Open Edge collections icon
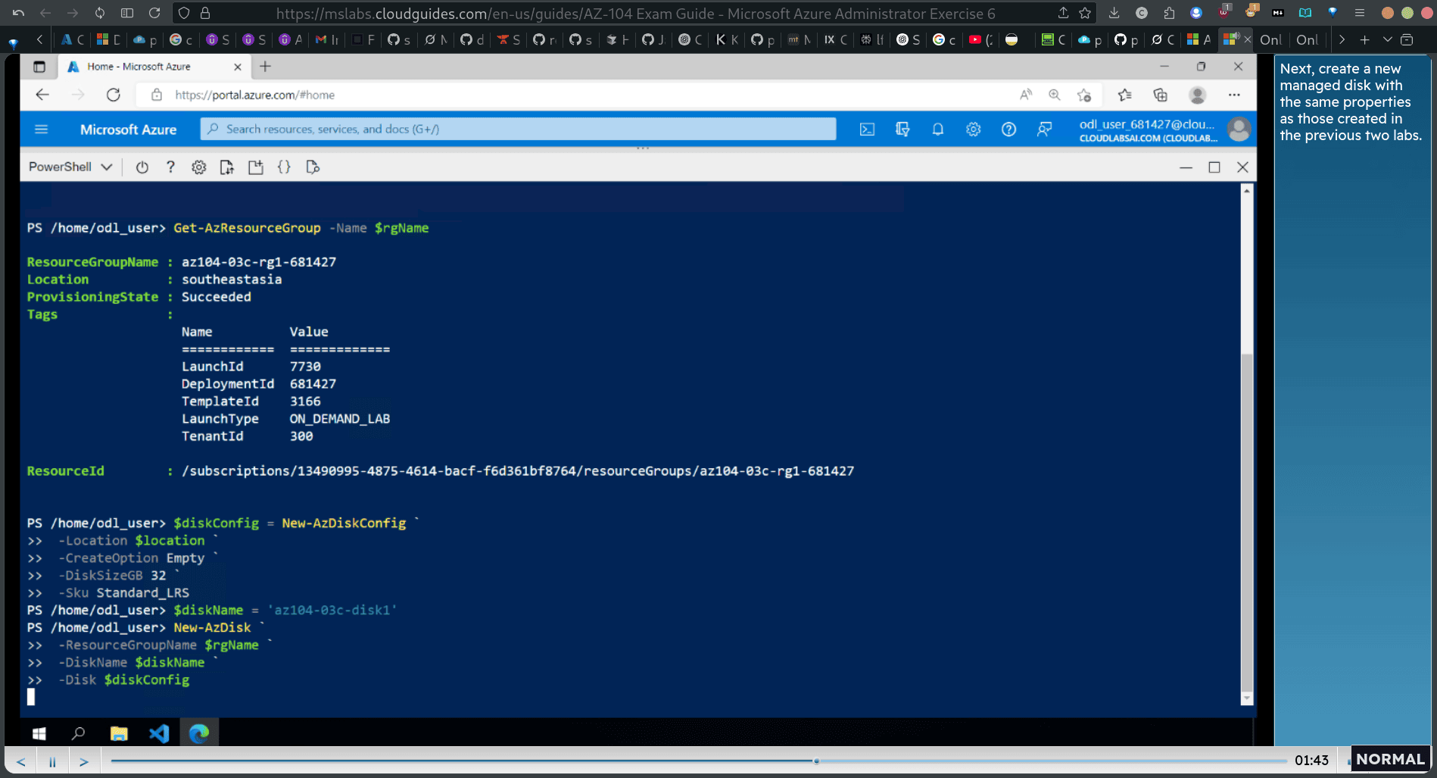The height and width of the screenshot is (778, 1437). [1160, 95]
